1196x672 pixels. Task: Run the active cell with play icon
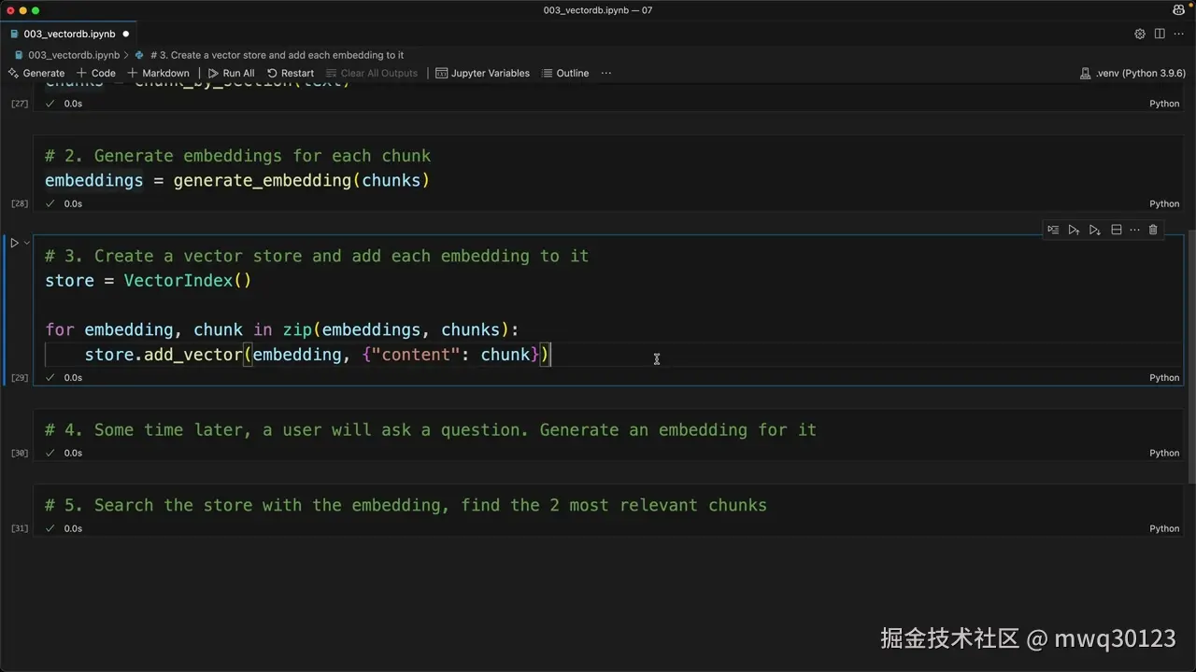pos(14,243)
